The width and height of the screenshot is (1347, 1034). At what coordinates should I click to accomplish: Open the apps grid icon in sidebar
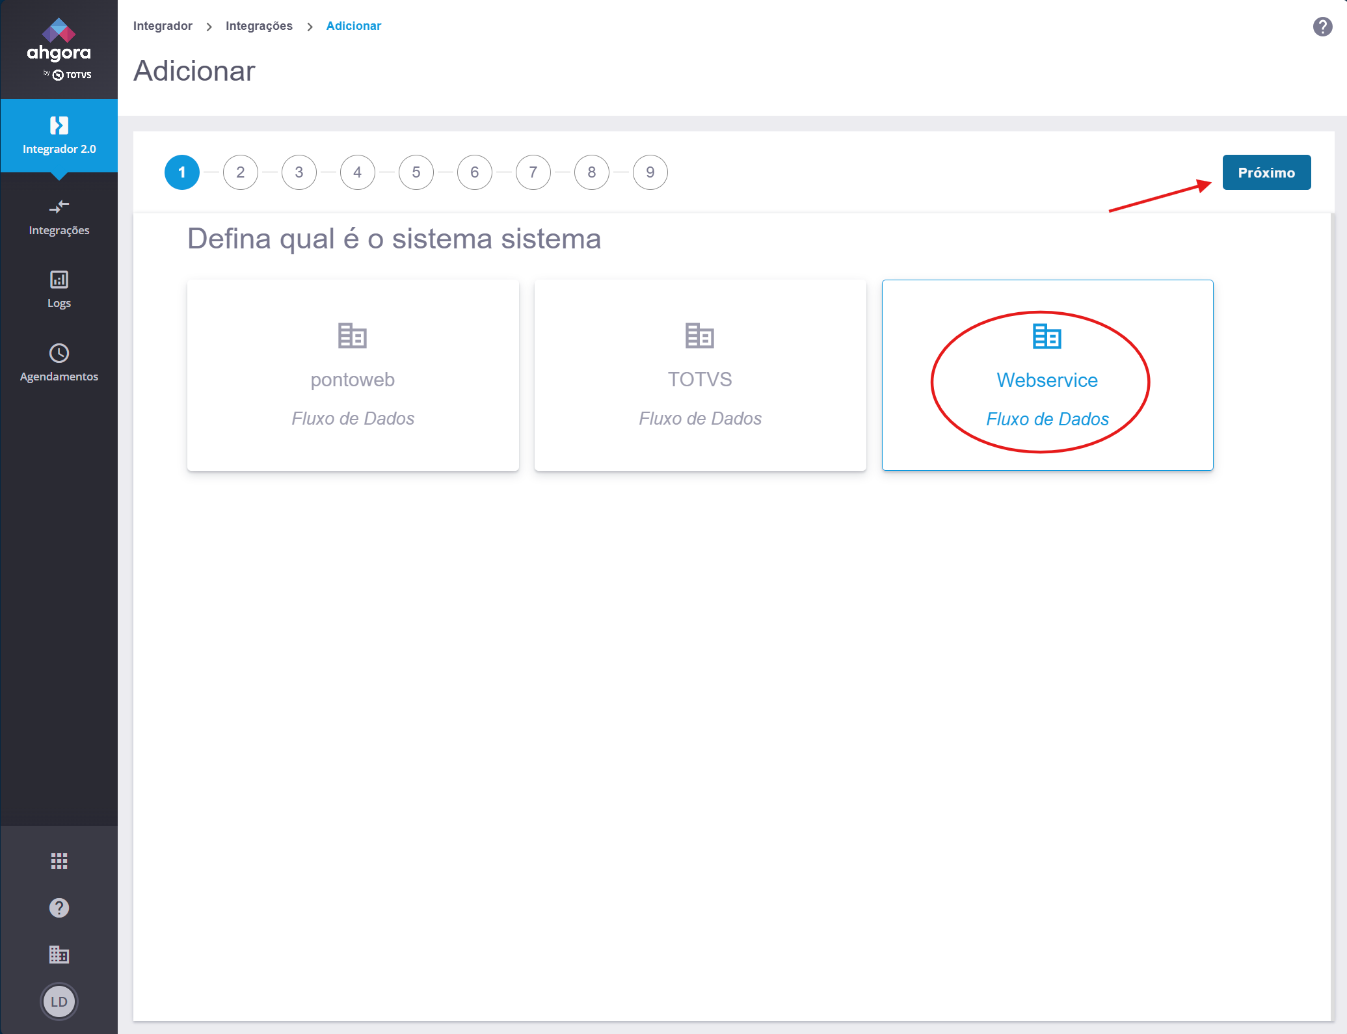59,861
